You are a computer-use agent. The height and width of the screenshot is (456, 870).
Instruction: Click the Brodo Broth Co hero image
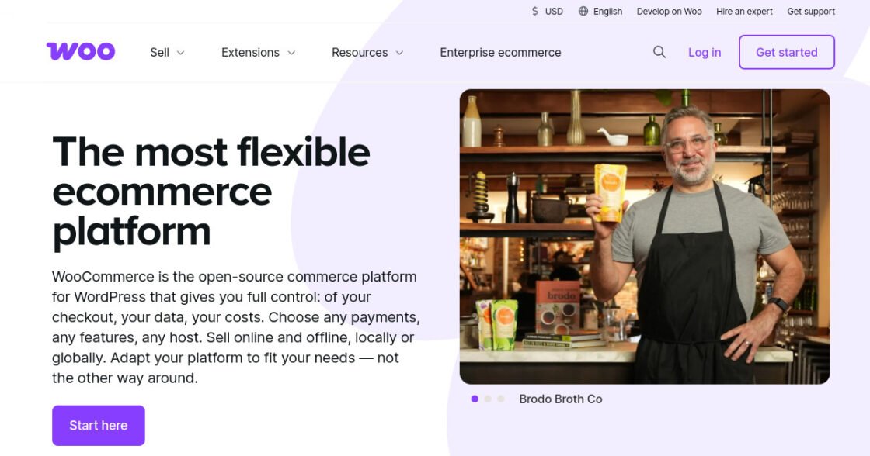pos(645,237)
